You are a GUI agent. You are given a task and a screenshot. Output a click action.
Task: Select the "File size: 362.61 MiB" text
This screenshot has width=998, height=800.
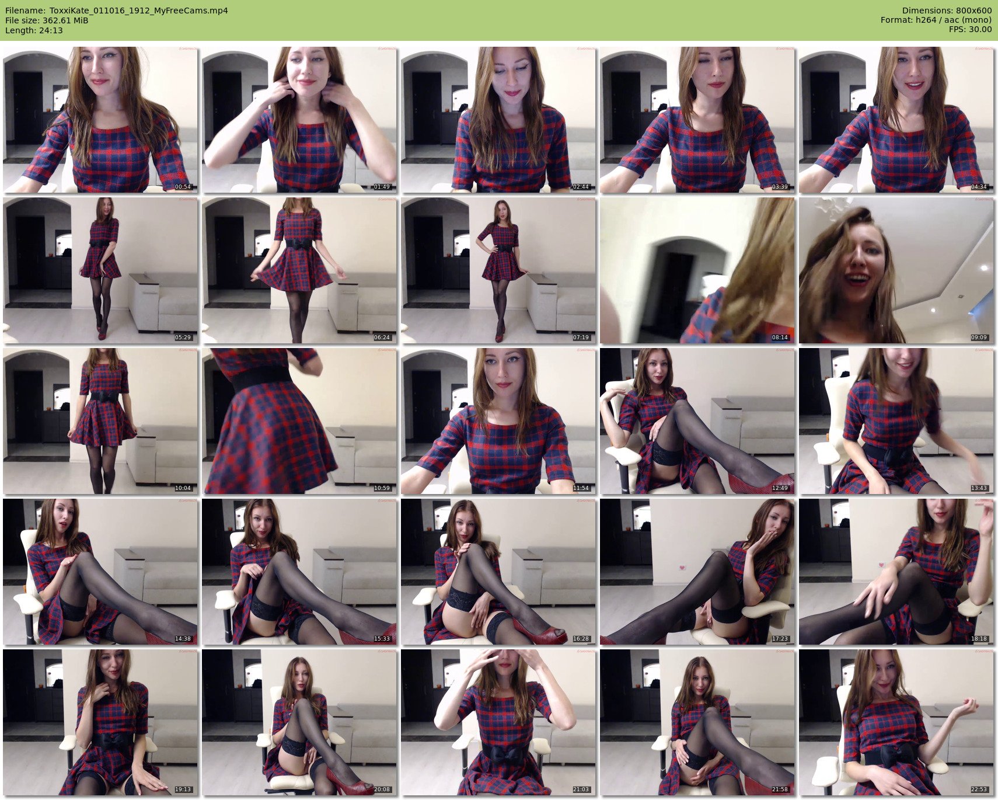47,20
